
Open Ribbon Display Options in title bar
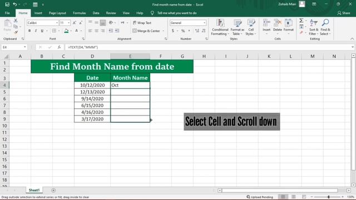(x=314, y=4)
